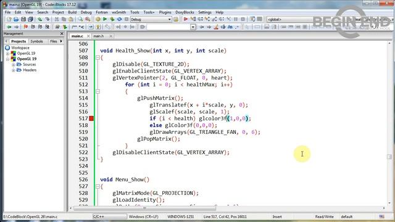This screenshot has height=222, width=395.
Task: Open the Plugins menu
Action: coord(165,12)
